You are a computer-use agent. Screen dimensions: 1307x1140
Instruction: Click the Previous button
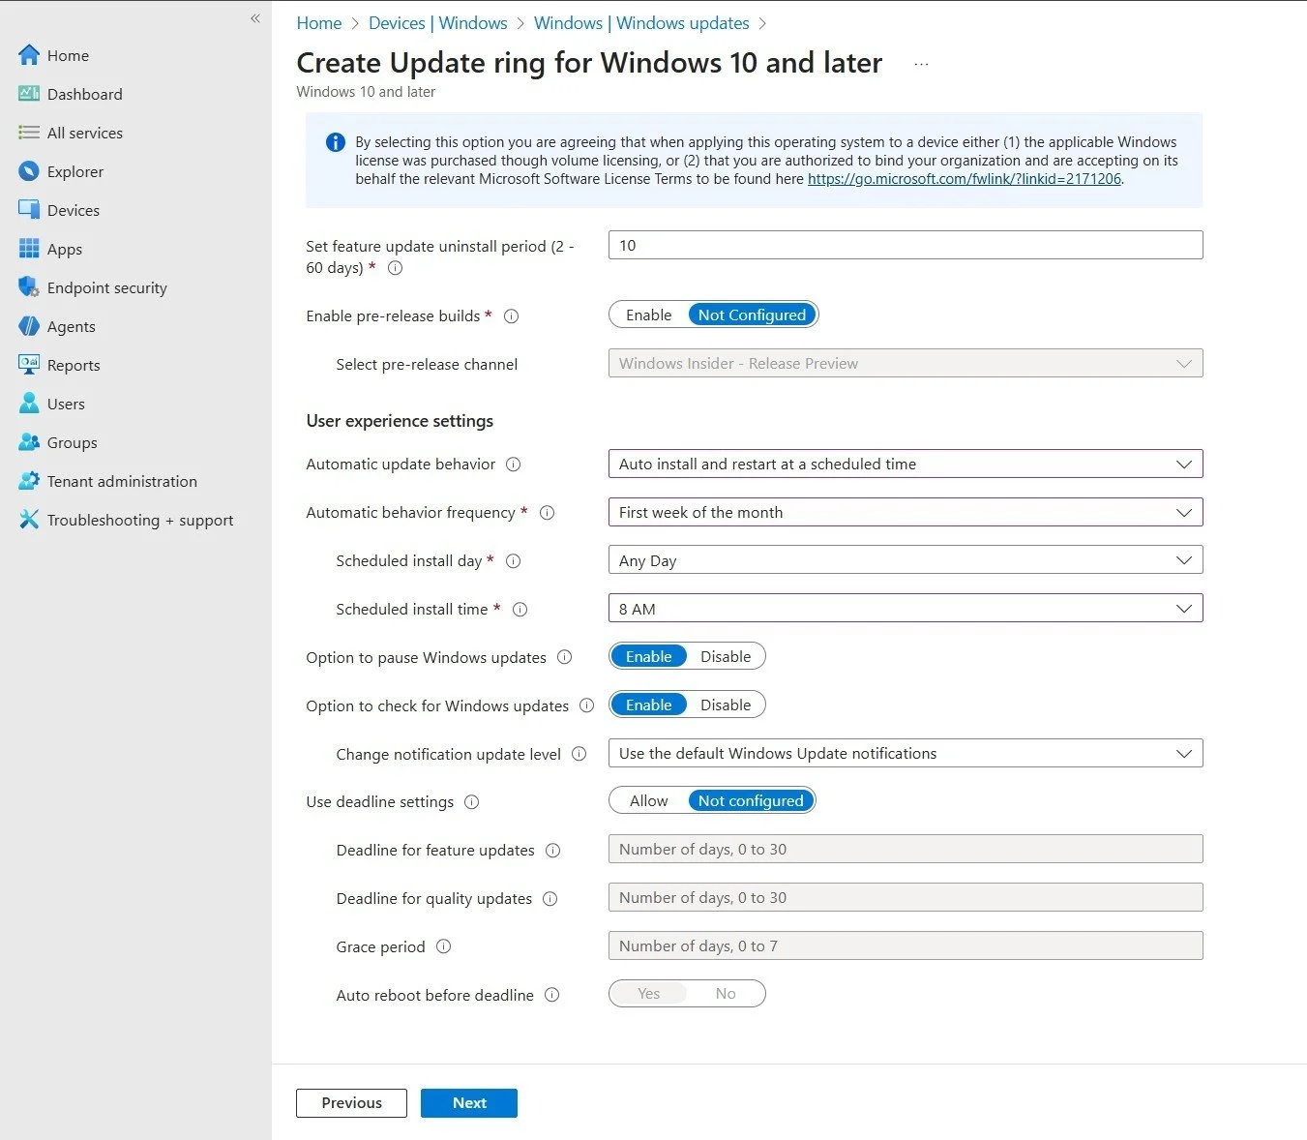(x=351, y=1103)
